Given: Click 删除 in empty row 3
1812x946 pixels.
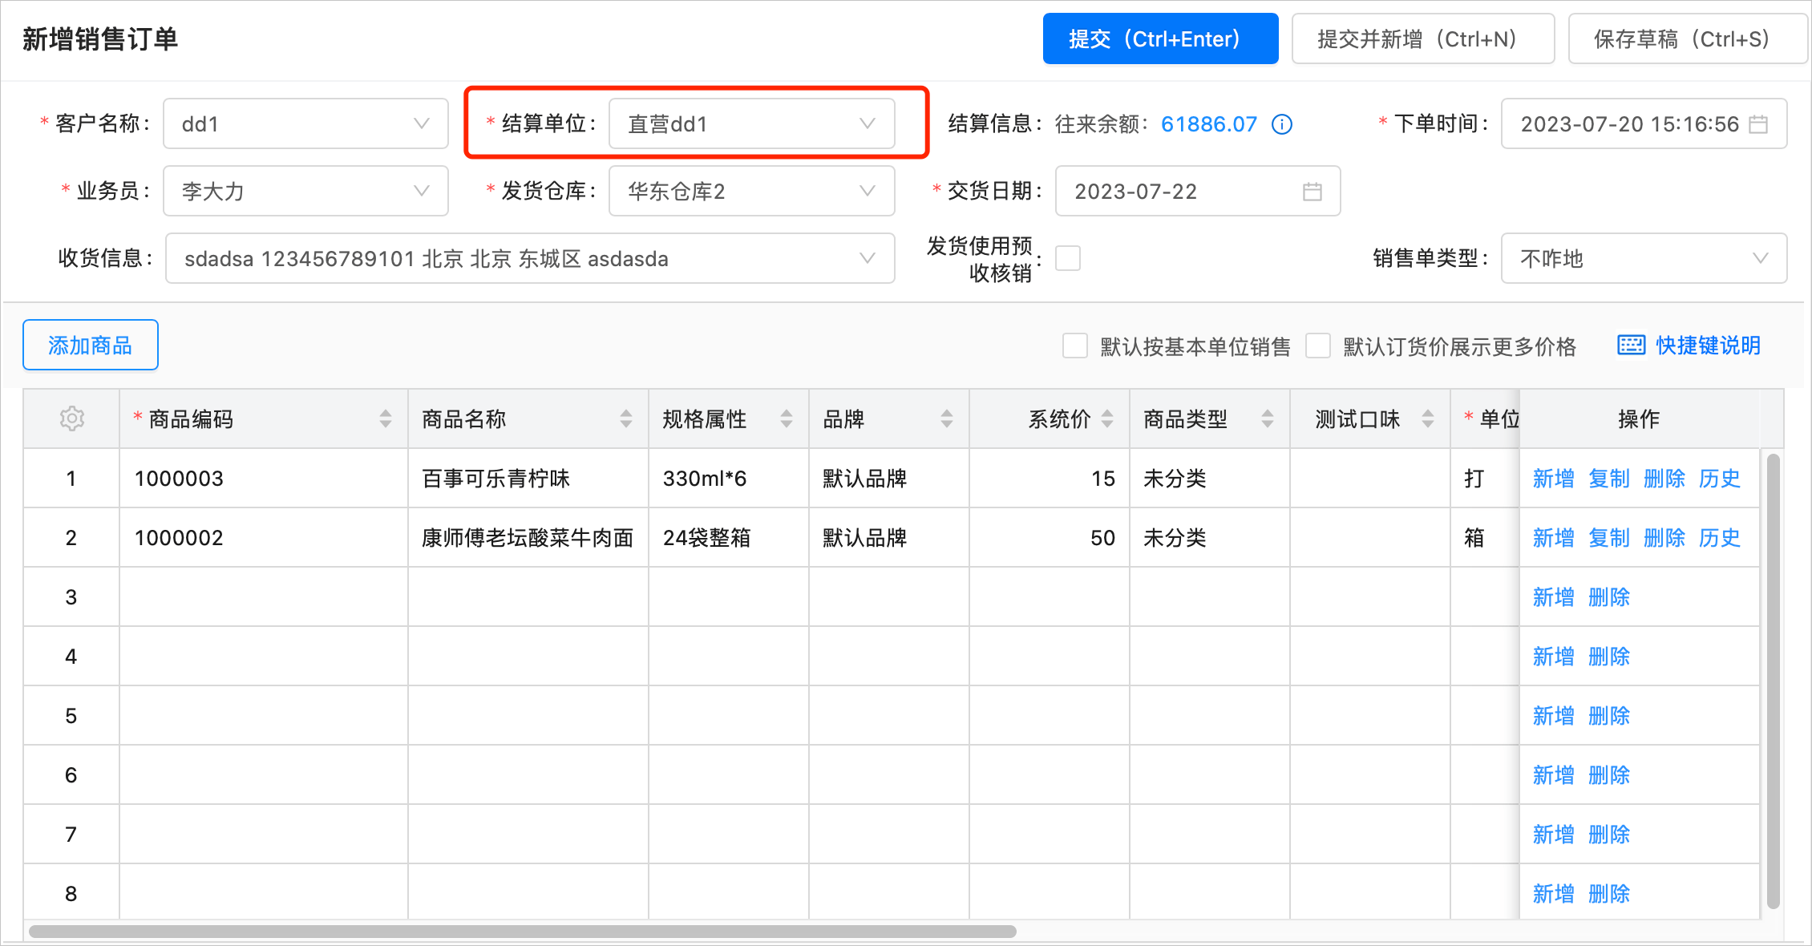Looking at the screenshot, I should [1609, 597].
